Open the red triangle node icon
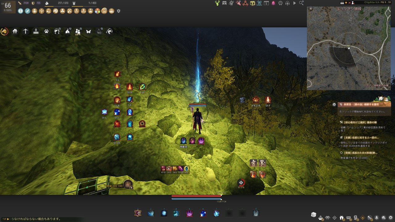The height and width of the screenshot is (222, 395). click(x=245, y=3)
